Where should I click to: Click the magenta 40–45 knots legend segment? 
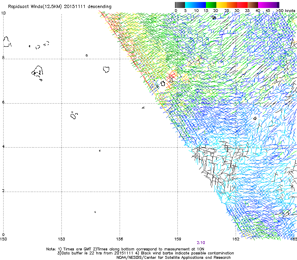pyautogui.click(x=263, y=5)
